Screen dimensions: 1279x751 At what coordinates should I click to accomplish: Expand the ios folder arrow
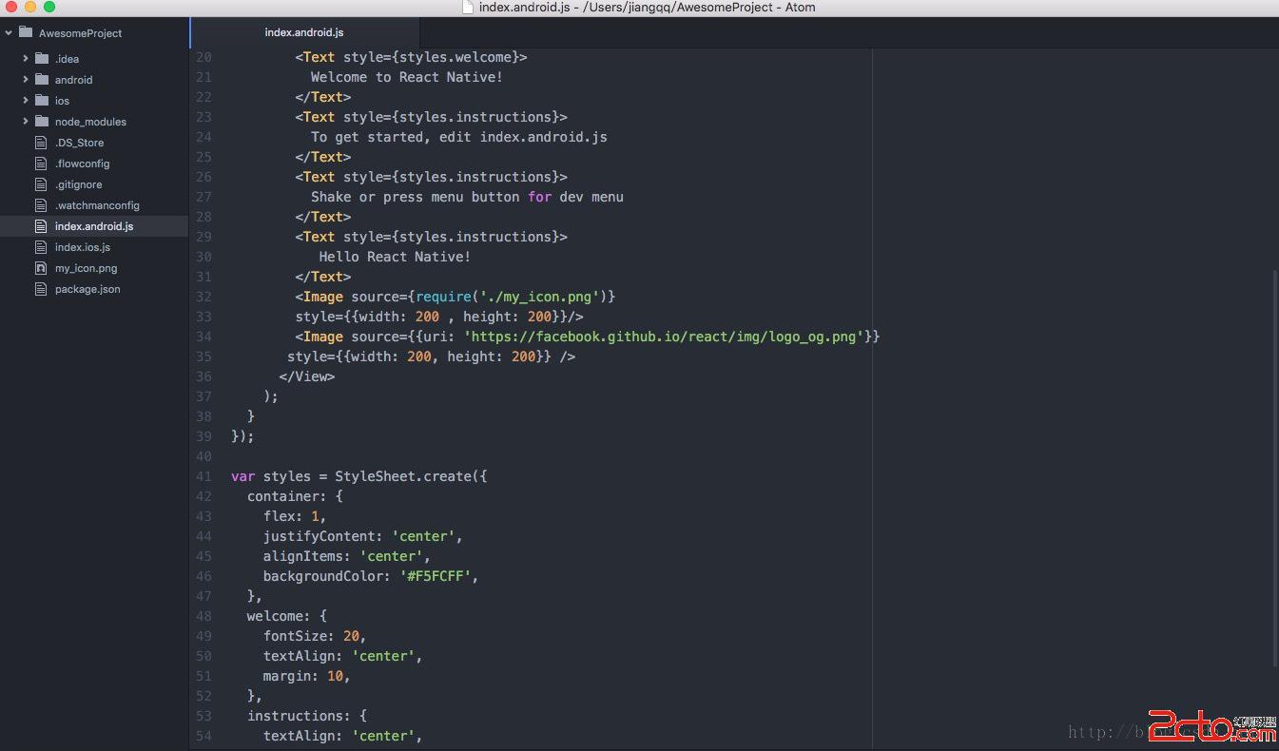26,101
